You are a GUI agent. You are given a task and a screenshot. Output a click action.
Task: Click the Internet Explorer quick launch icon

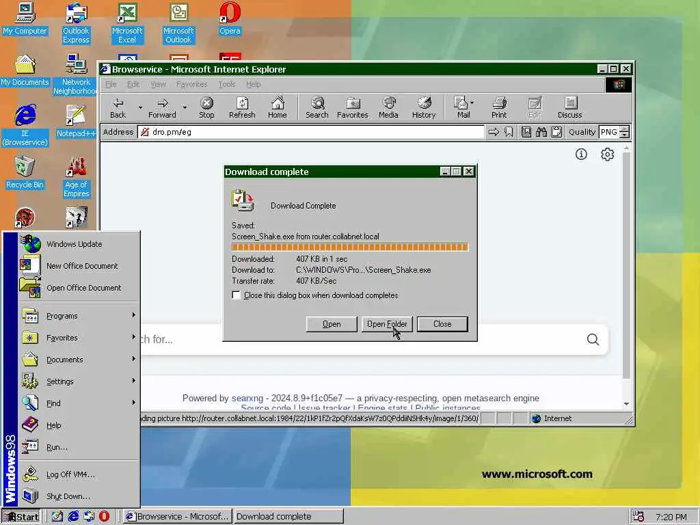pos(73,516)
